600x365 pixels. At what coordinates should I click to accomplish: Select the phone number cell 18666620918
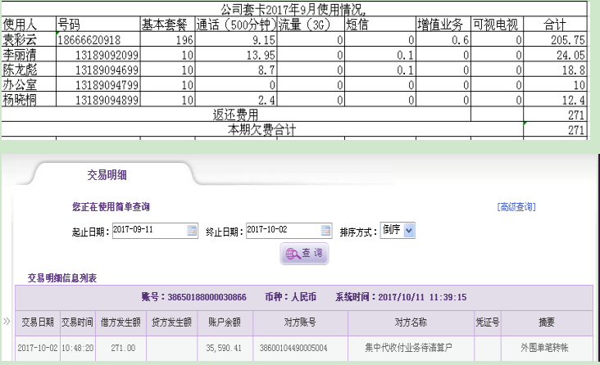97,39
